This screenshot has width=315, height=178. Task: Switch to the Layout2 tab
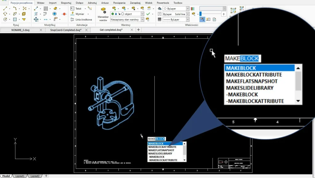click(35, 176)
